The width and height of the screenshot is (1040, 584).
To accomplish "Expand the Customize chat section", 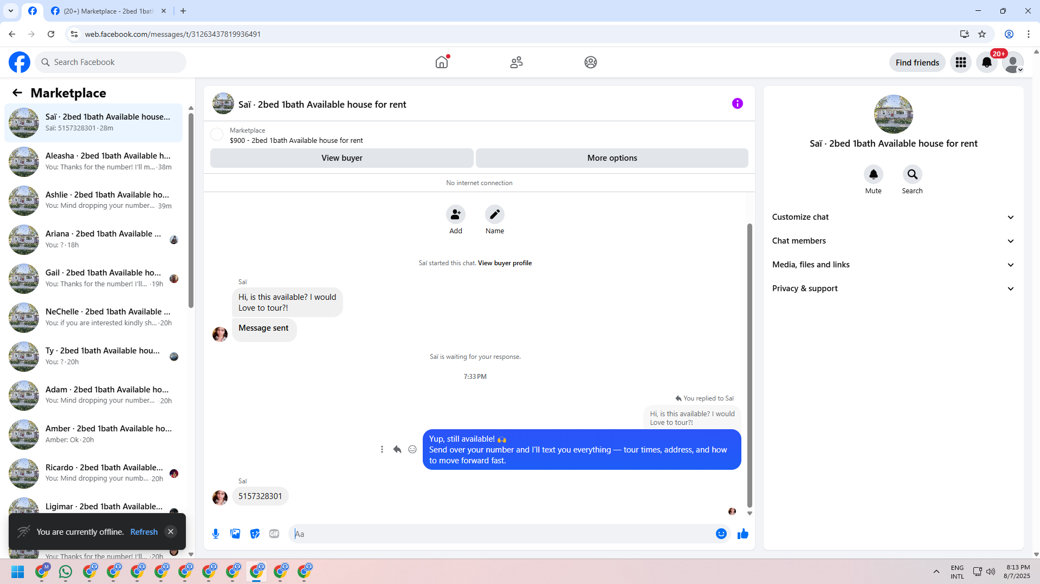I will (x=893, y=217).
